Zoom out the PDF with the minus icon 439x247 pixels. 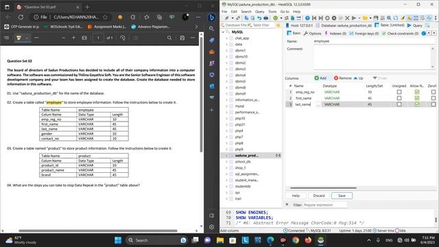coord(64,38)
